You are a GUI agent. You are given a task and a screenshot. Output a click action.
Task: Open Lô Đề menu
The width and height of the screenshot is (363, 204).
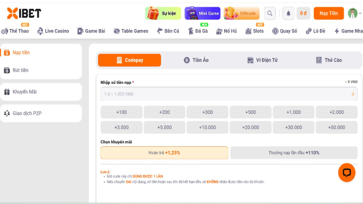coord(315,31)
